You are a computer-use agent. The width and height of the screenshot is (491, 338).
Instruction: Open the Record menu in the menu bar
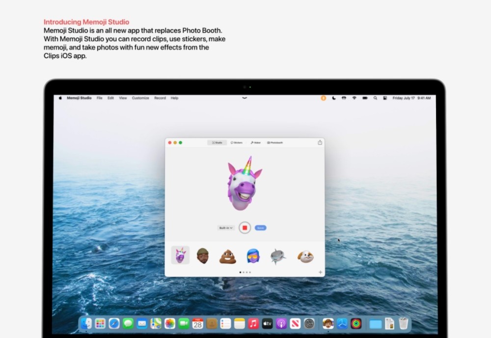coord(160,98)
